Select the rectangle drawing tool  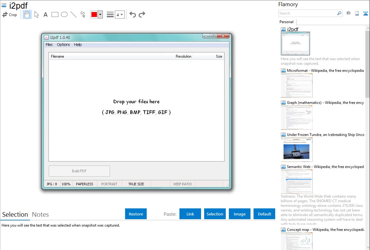[55, 14]
